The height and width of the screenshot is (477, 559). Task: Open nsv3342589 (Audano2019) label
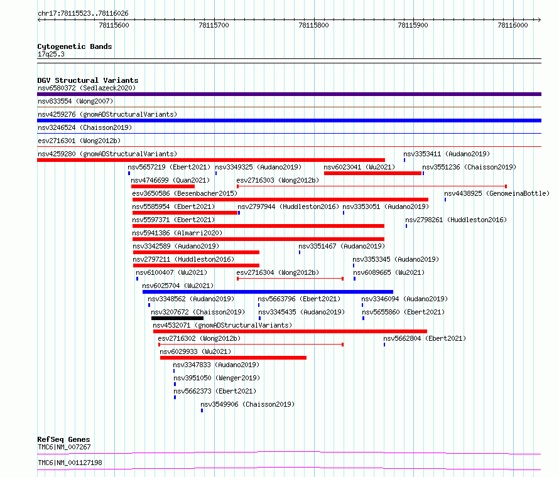(176, 246)
